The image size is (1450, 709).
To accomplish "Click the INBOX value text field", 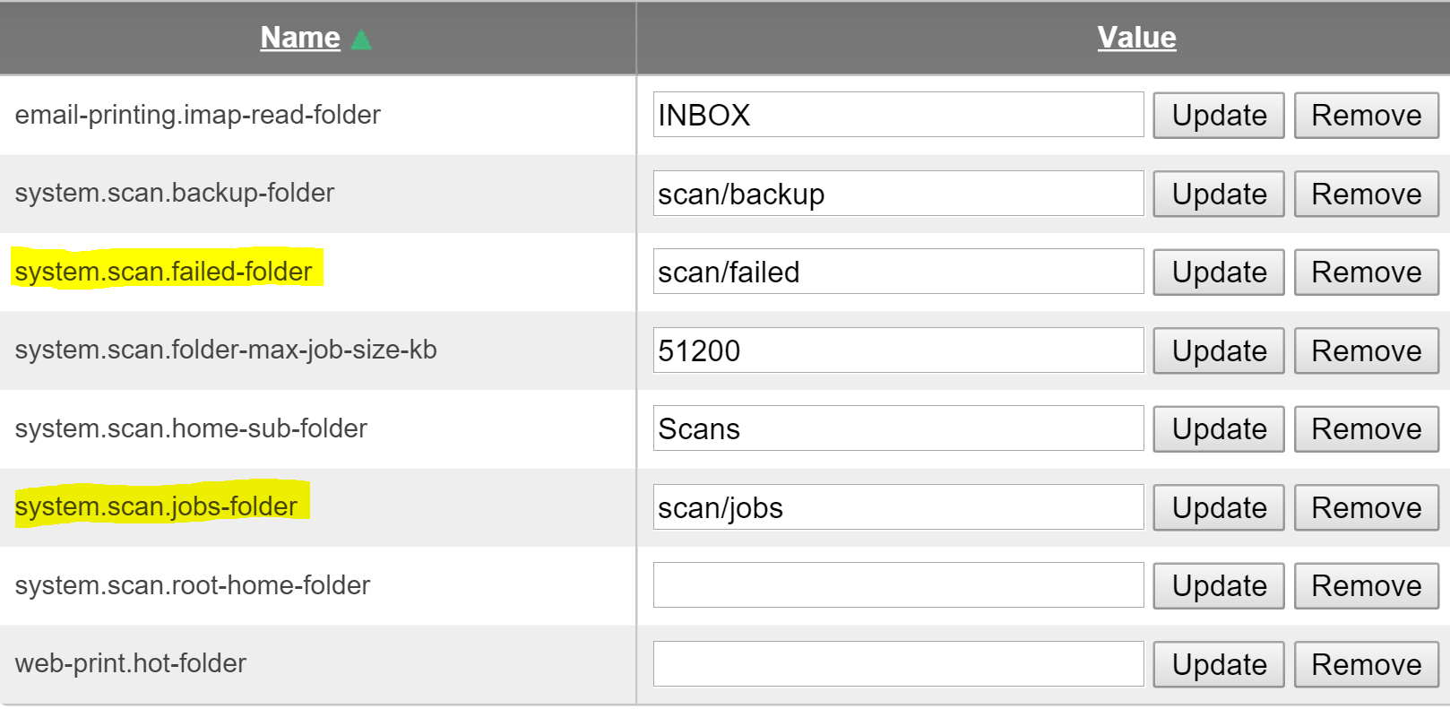I will tap(898, 115).
